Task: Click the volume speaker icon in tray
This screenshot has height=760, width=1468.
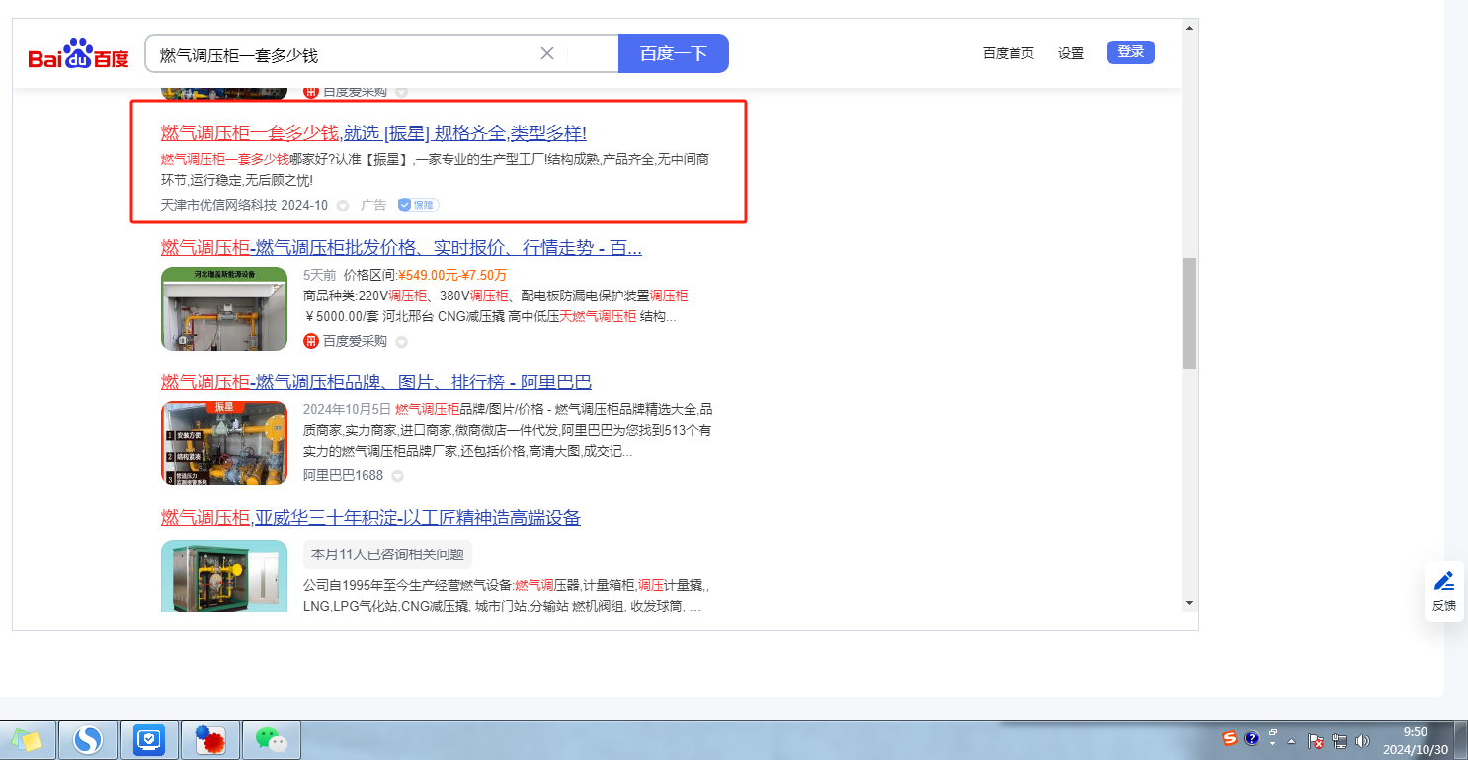Action: (1363, 740)
